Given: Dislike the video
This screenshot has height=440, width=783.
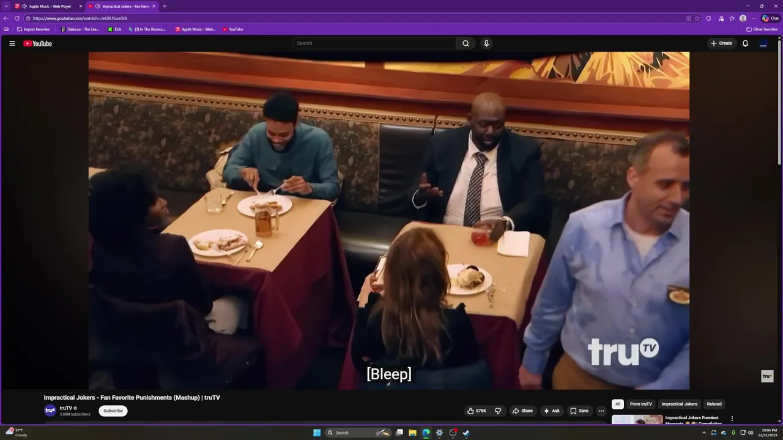Looking at the screenshot, I should [x=498, y=411].
